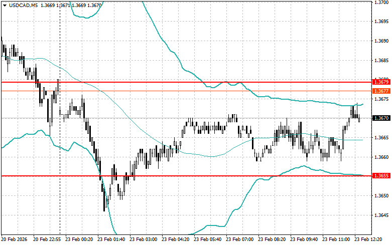Click the 1.3650 price scale value
The height and width of the screenshot is (245, 392).
coord(381,196)
